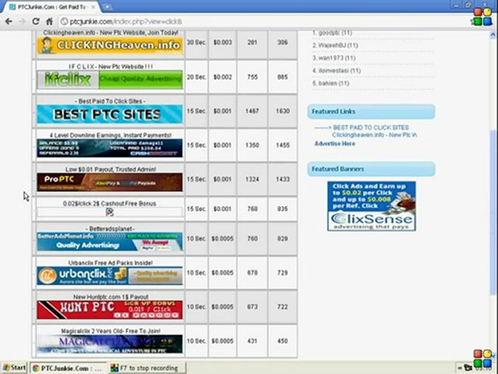498x374 pixels.
Task: Open the BEST PAID TO CLICK SITES featured link
Action: (370, 128)
